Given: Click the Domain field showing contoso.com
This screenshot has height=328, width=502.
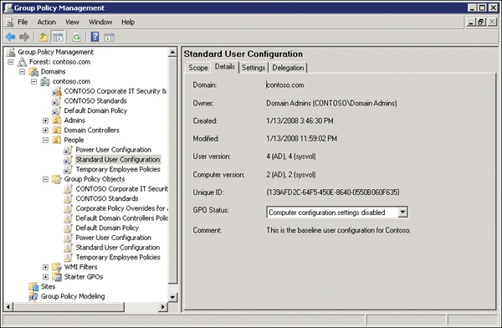Looking at the screenshot, I should 285,85.
